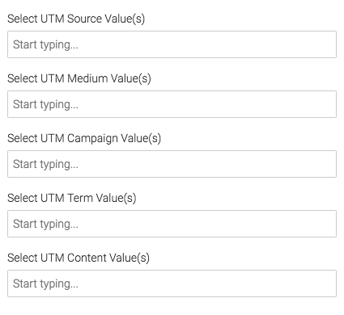Open the UTM Content value autocomplete box
The width and height of the screenshot is (344, 315).
[172, 283]
